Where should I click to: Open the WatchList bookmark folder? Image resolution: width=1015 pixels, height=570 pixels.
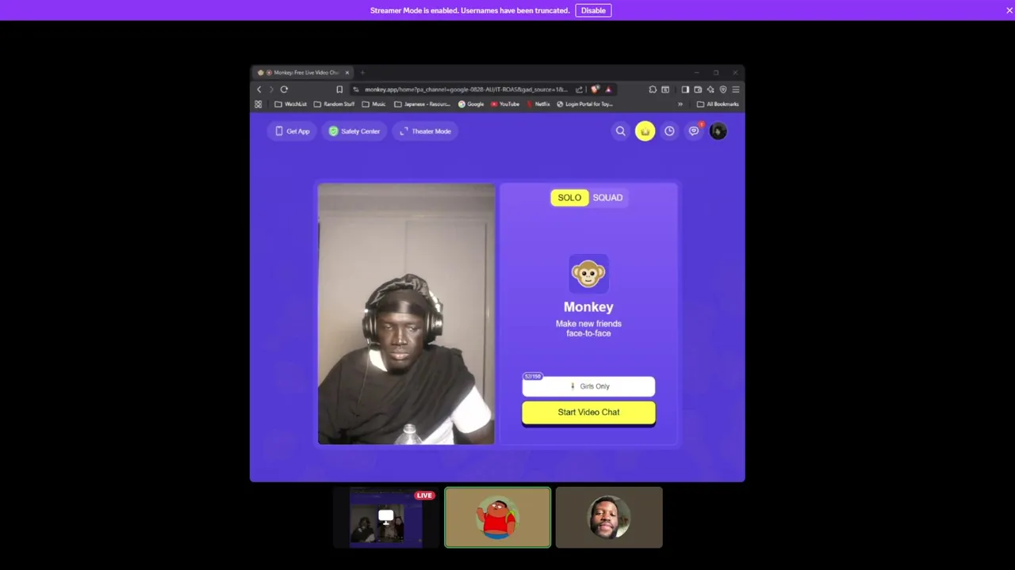coord(290,104)
